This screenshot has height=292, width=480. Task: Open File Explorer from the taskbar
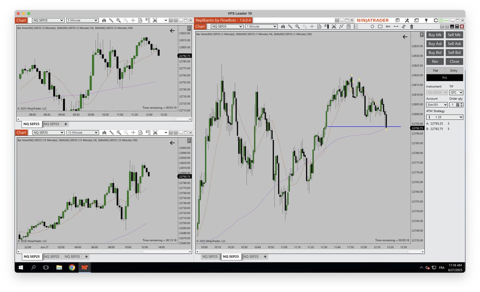[59, 267]
